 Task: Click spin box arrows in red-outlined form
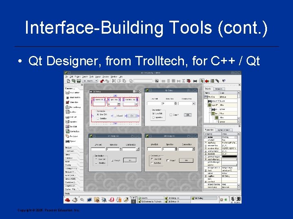point(119,104)
